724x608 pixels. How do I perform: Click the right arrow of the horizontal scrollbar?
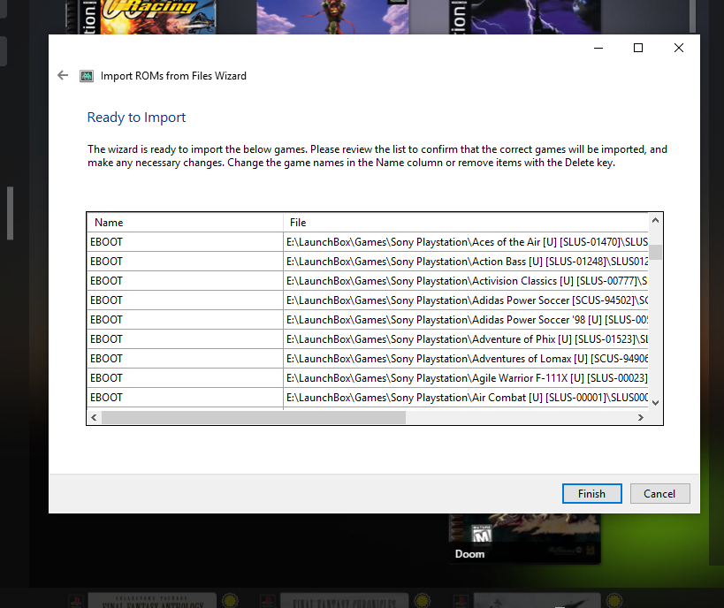tap(640, 417)
